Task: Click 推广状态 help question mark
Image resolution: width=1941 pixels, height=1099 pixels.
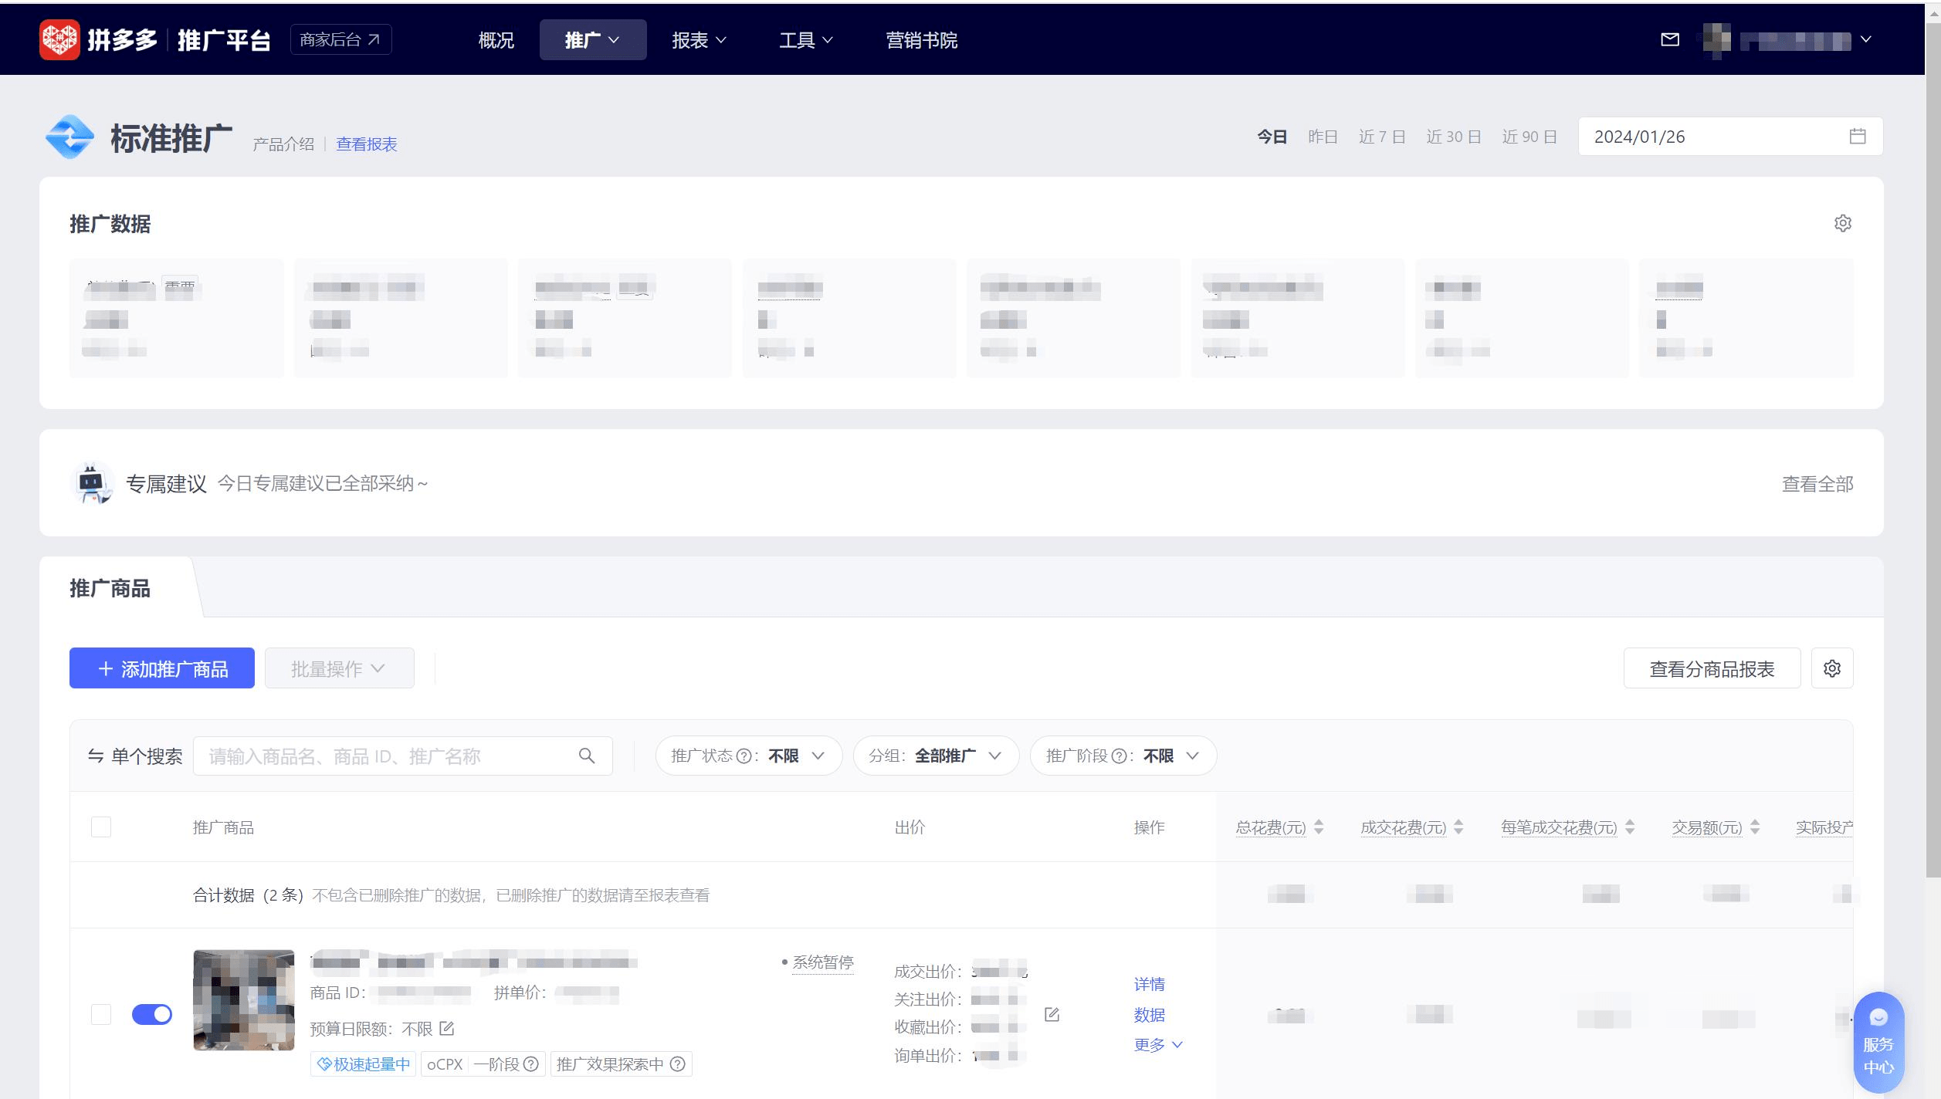Action: 744,756
